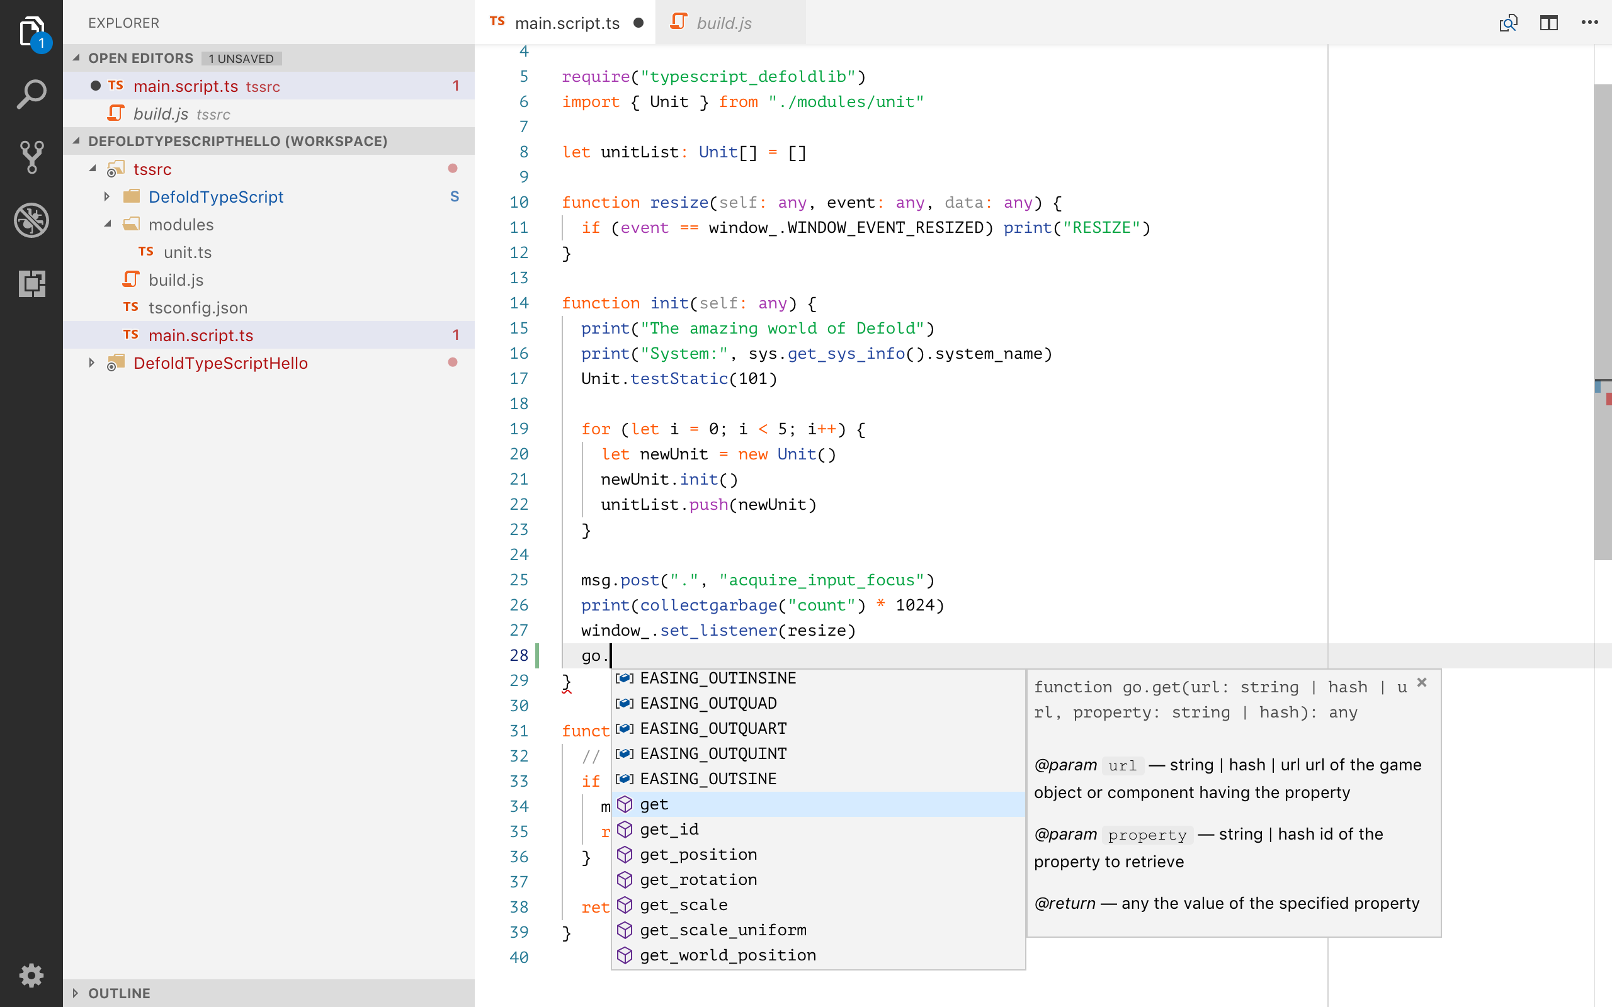Split the editor with the split icon

coord(1549,23)
